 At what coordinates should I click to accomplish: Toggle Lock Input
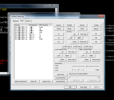tap(61, 74)
